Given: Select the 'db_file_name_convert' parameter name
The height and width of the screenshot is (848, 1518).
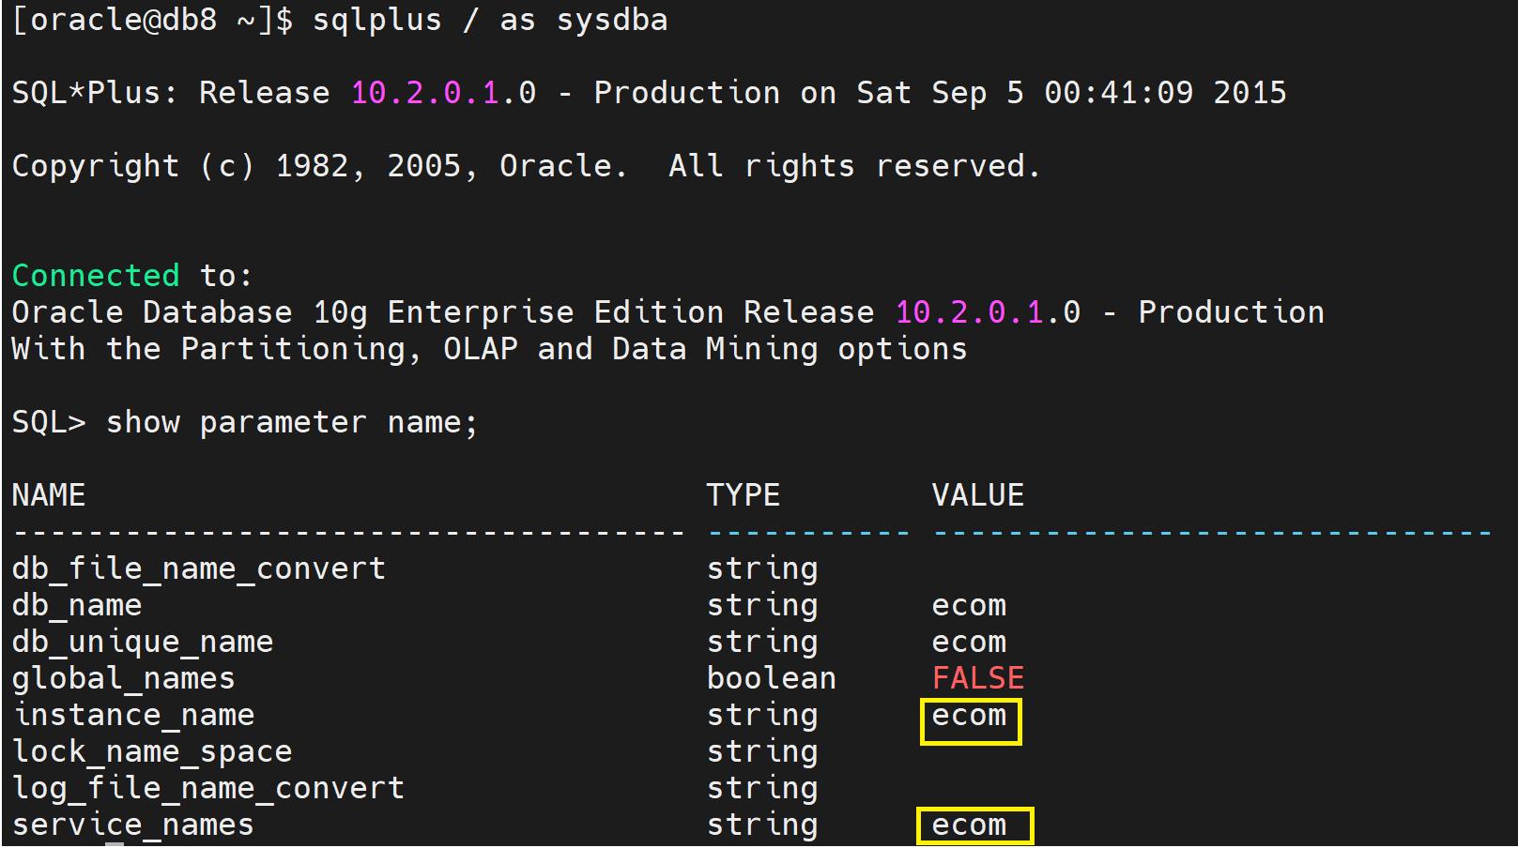Looking at the screenshot, I should click(199, 568).
